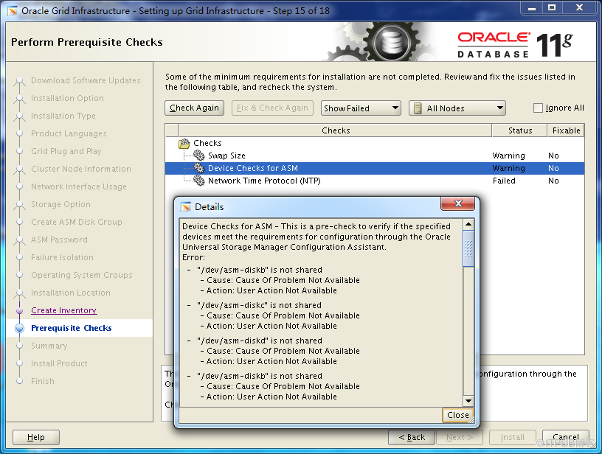This screenshot has height=454, width=602.
Task: Click the Warning status of Swap Size
Action: point(508,156)
